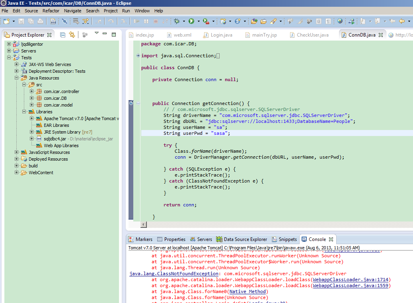The height and width of the screenshot is (303, 413).
Task: Click the Print toolbar icon
Action: [40, 21]
